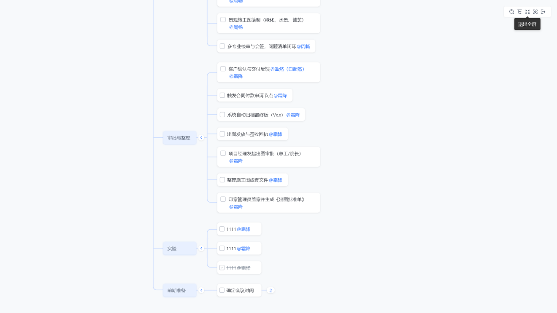Click @霜降 mention in 整理施工图成套文件 task
The height and width of the screenshot is (313, 557).
[x=276, y=180]
